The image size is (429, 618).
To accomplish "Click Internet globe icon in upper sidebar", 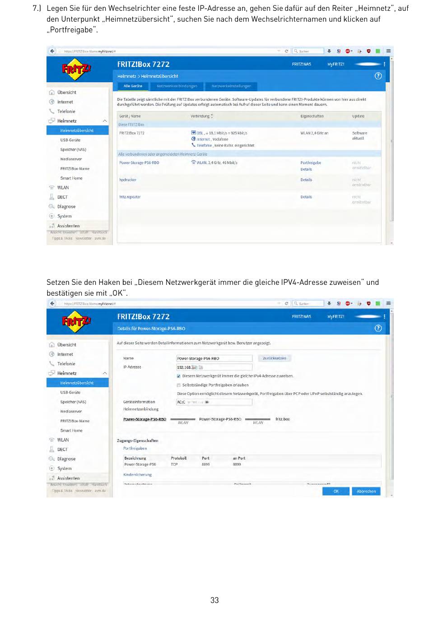I will (51, 102).
